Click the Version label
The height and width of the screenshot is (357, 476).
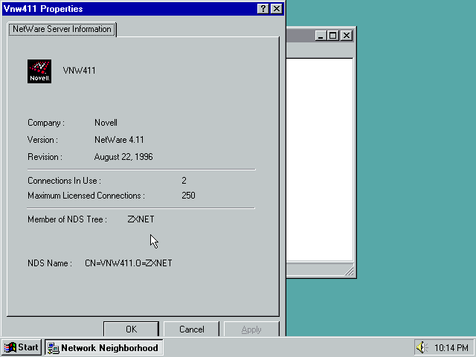pos(43,140)
